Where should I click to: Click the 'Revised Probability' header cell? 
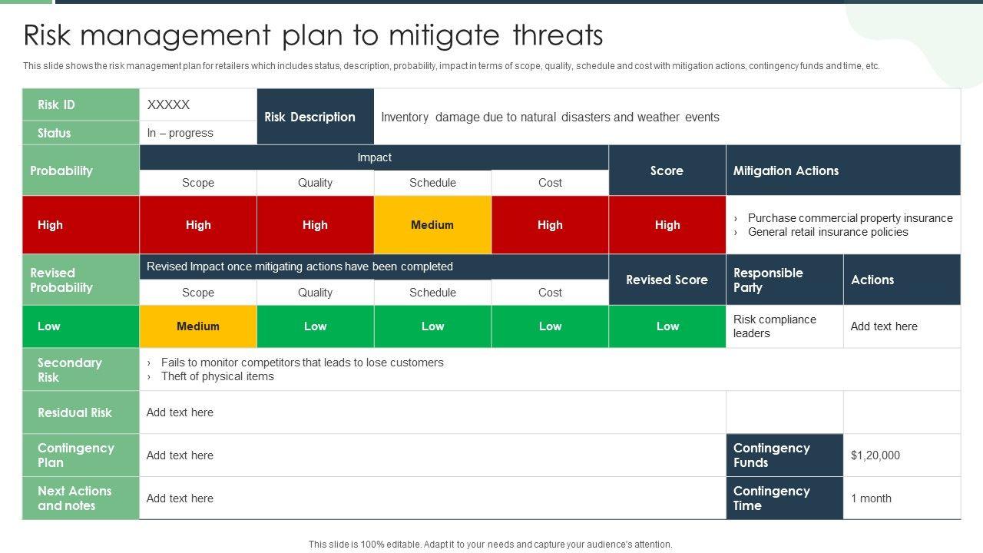81,280
